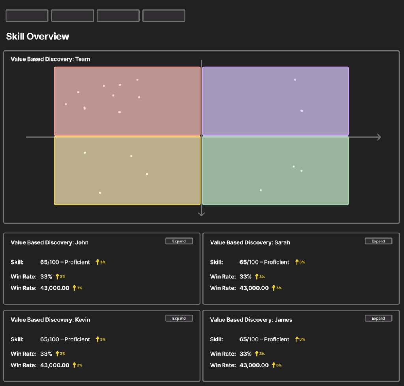Select the third blank tab above Skill Overview

(118, 16)
